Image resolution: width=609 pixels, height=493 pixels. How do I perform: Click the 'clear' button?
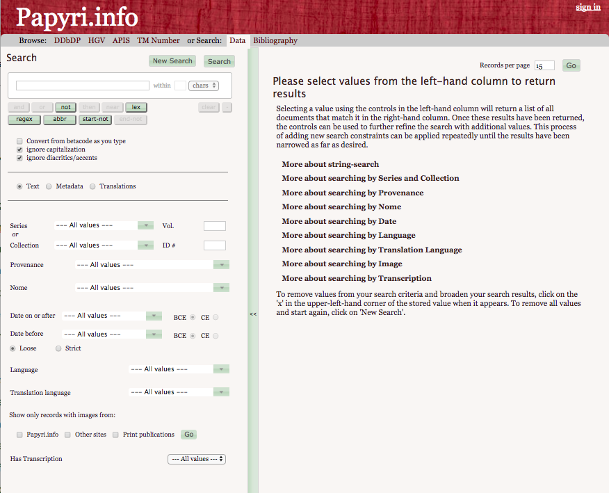[x=209, y=107]
